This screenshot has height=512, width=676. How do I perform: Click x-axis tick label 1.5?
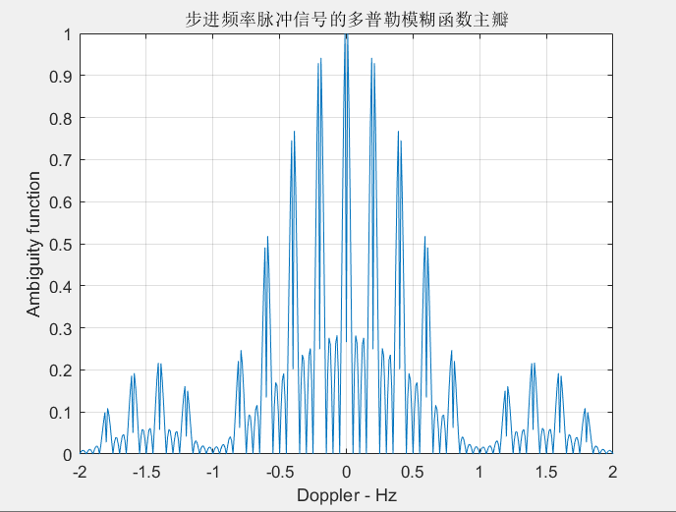pos(546,472)
